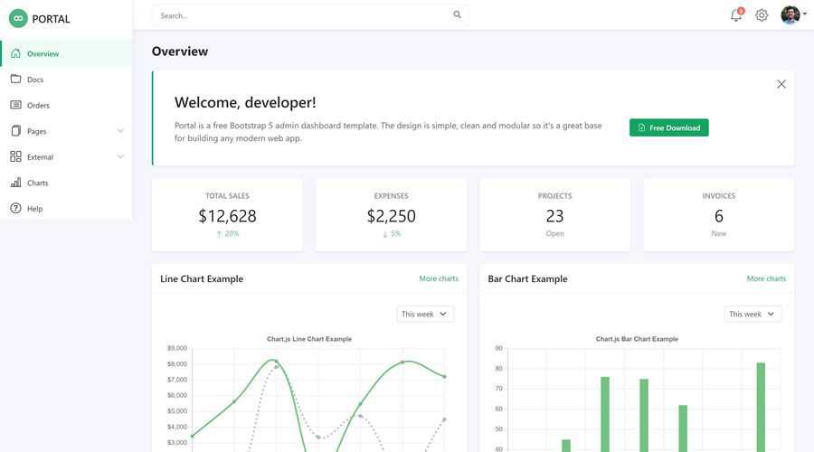Open the user avatar dropdown menu
The height and width of the screenshot is (452, 814).
click(x=793, y=14)
